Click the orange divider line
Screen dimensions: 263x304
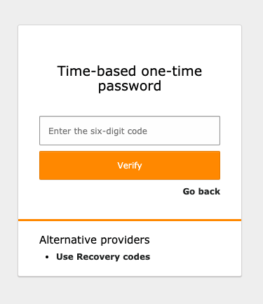[130, 220]
